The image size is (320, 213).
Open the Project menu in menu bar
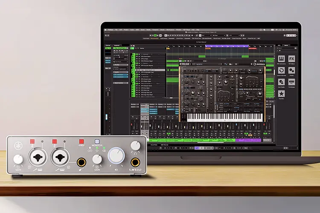tap(126, 30)
